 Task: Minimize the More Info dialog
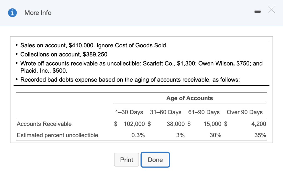(x=257, y=12)
